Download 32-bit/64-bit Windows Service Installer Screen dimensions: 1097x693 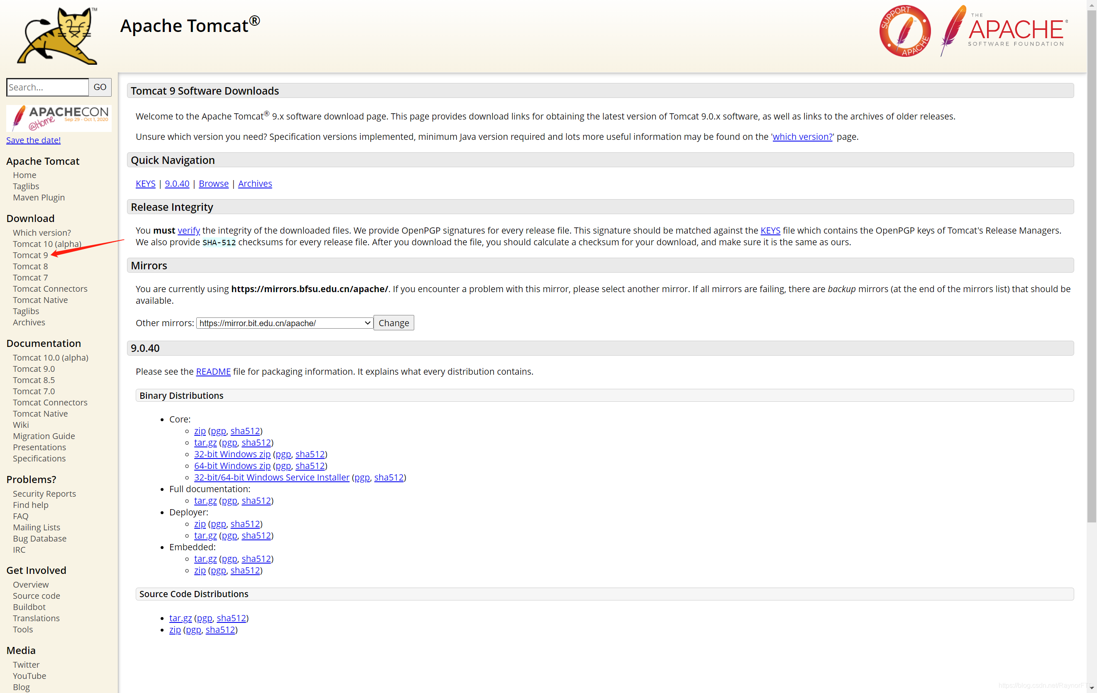pos(271,477)
